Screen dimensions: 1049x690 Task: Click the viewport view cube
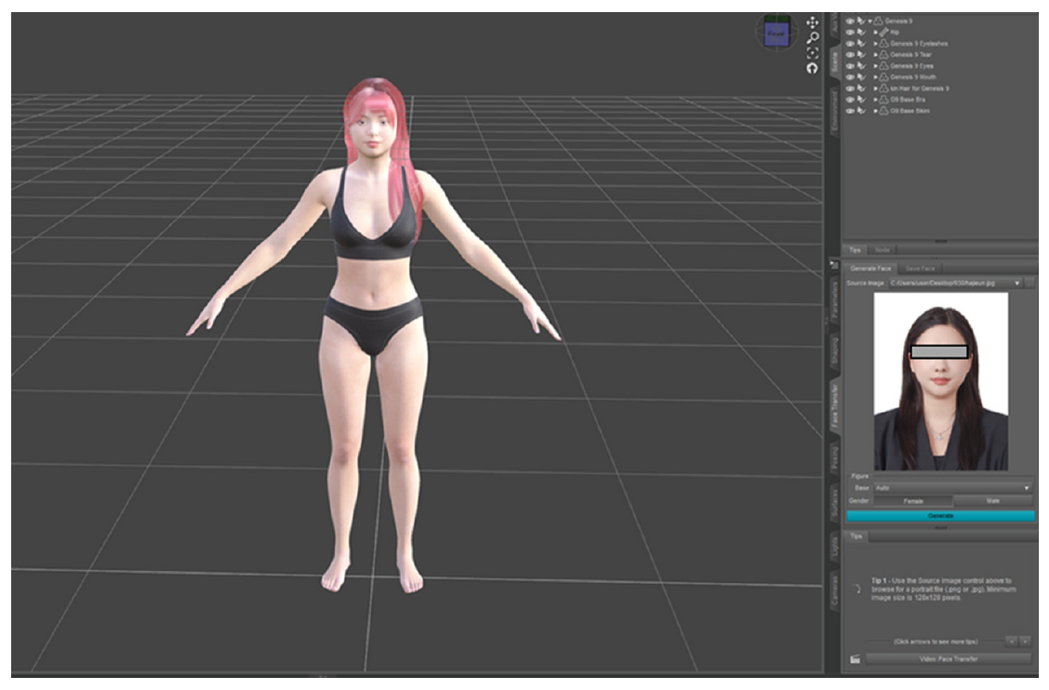[x=776, y=34]
